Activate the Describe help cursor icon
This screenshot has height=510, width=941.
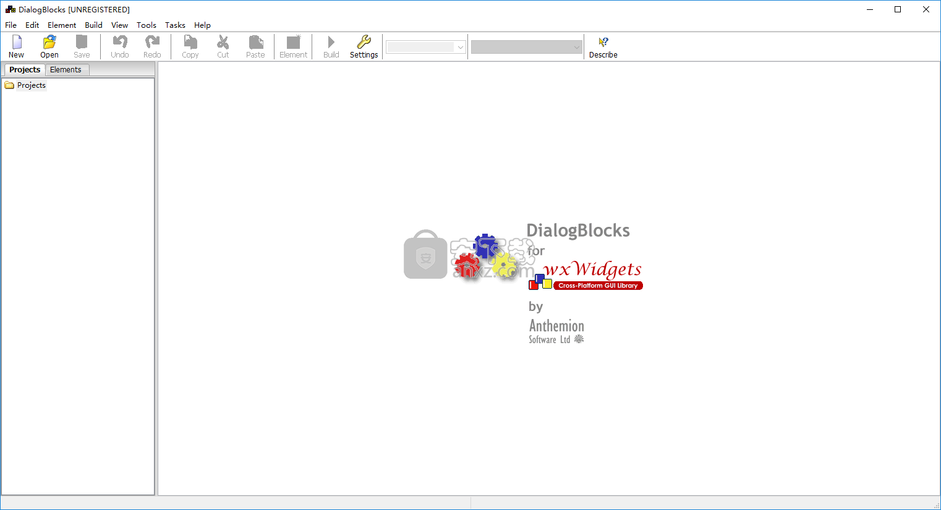pos(603,42)
